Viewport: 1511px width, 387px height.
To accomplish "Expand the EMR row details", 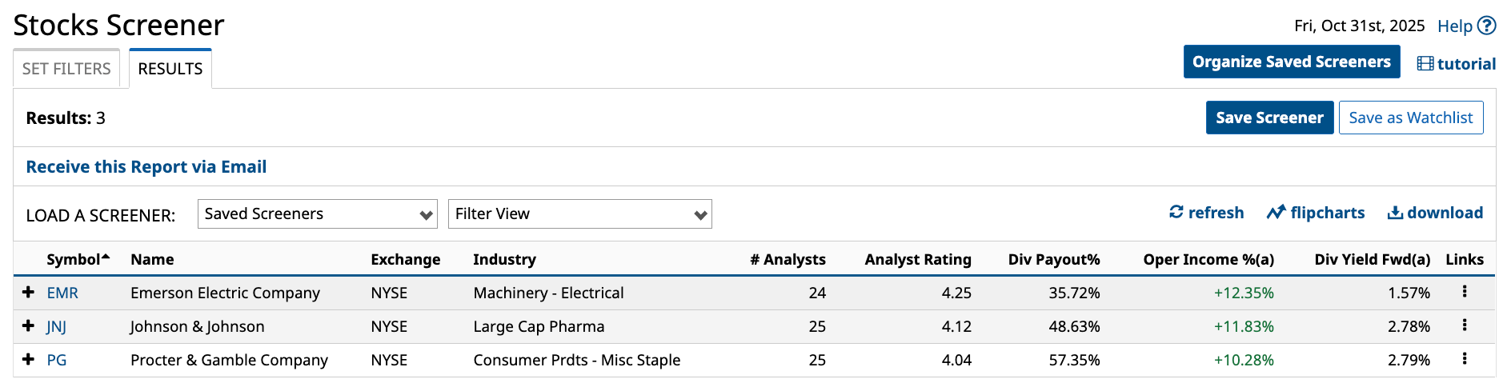I will 28,293.
